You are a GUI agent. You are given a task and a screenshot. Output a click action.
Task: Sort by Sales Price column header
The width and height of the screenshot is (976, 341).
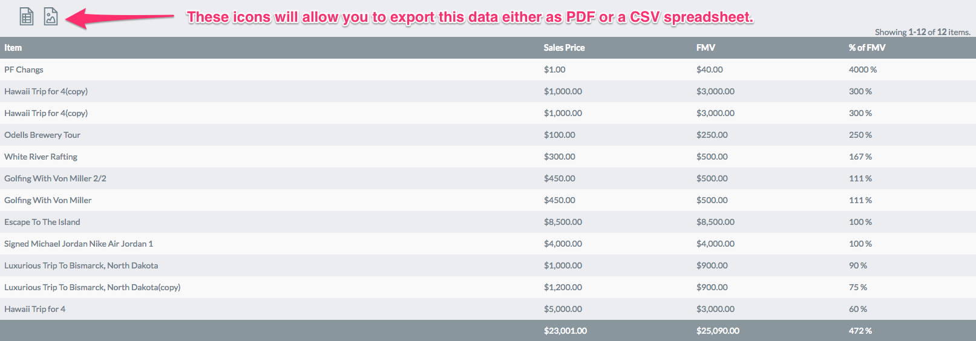point(564,48)
